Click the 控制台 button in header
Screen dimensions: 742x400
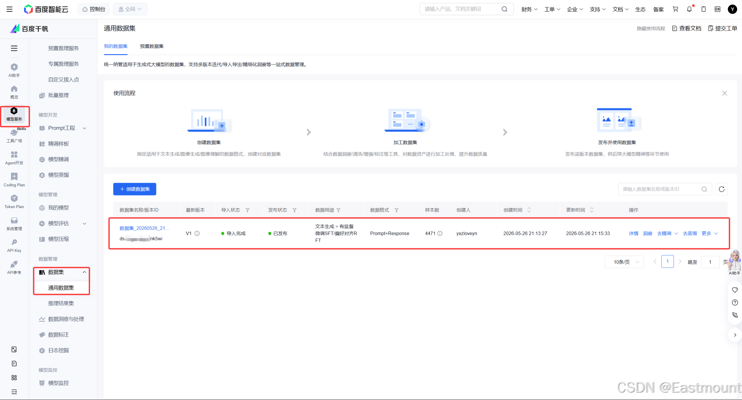pos(94,9)
